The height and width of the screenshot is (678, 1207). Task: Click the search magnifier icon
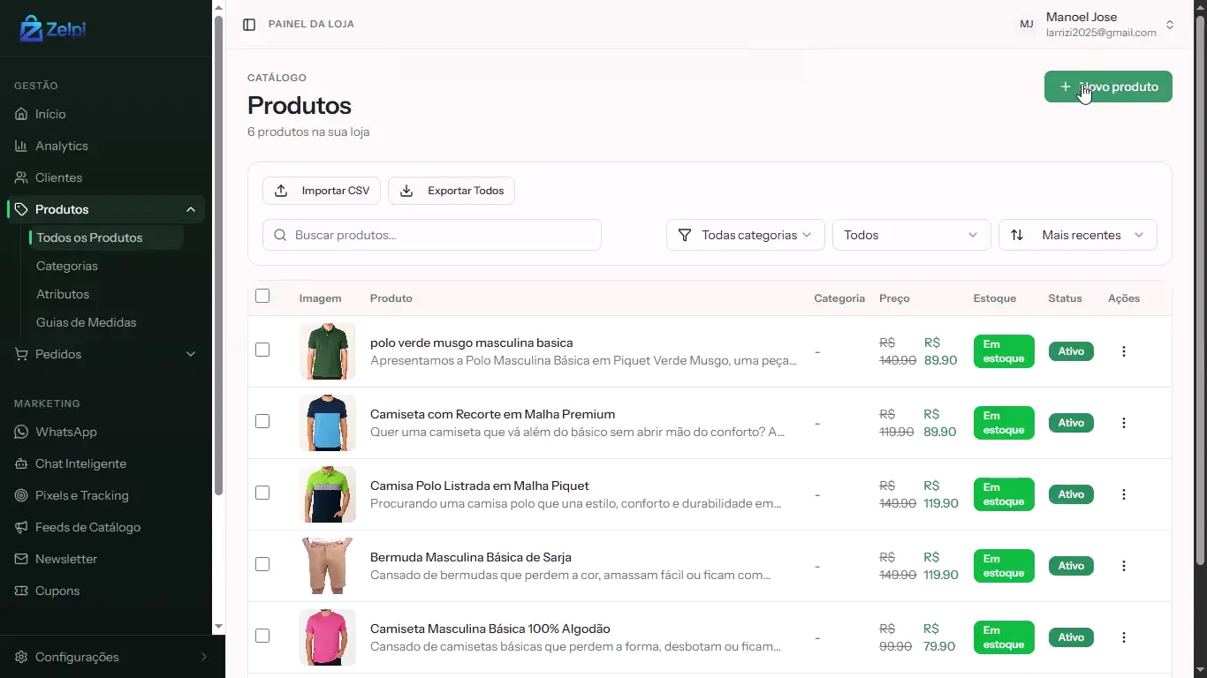coord(280,235)
